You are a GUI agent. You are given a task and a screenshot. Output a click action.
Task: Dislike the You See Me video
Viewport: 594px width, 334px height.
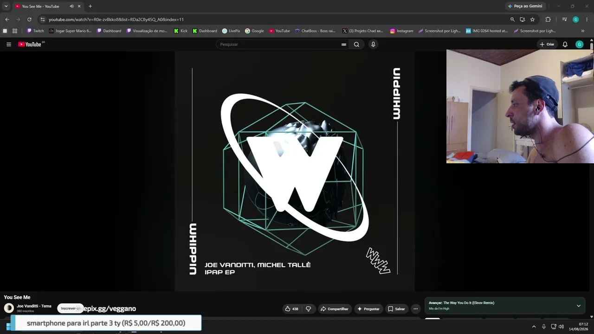click(308, 309)
